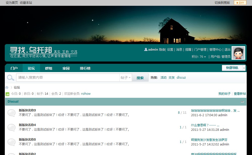252x155 pixels.
Task: Click the Discuz! category title
Action: (13, 102)
